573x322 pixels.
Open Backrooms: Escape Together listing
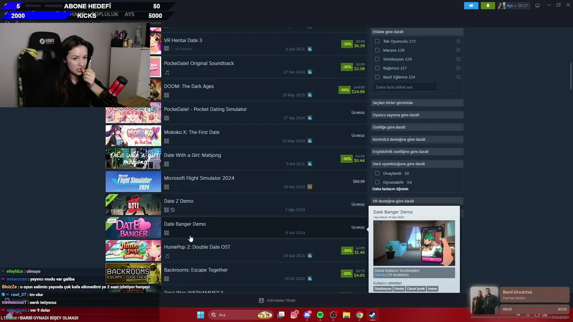(x=236, y=274)
